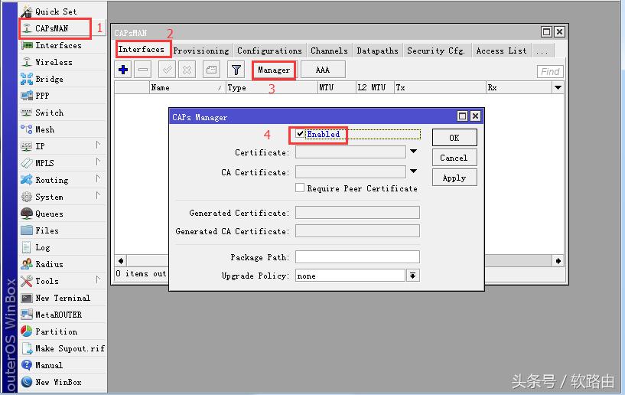Open the Log sidebar entry

click(42, 247)
